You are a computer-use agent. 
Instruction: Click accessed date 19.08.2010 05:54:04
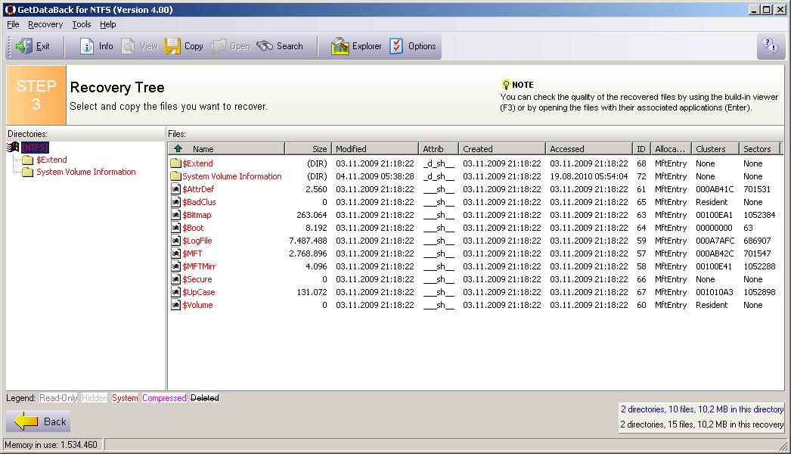pos(588,176)
